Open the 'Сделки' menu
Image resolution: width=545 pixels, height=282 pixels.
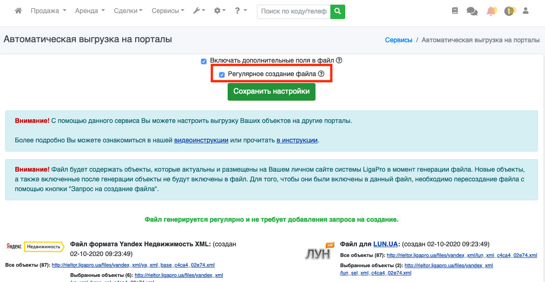pyautogui.click(x=128, y=11)
